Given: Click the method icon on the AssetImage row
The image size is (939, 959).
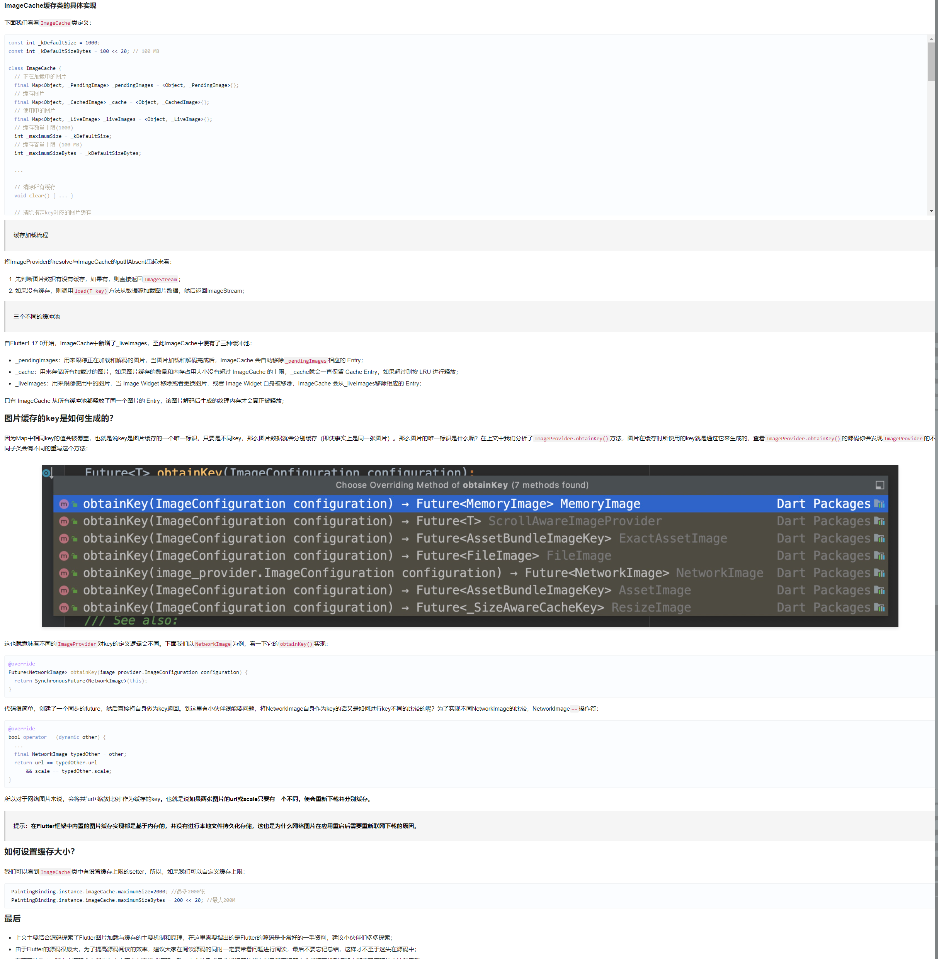Looking at the screenshot, I should [x=64, y=591].
